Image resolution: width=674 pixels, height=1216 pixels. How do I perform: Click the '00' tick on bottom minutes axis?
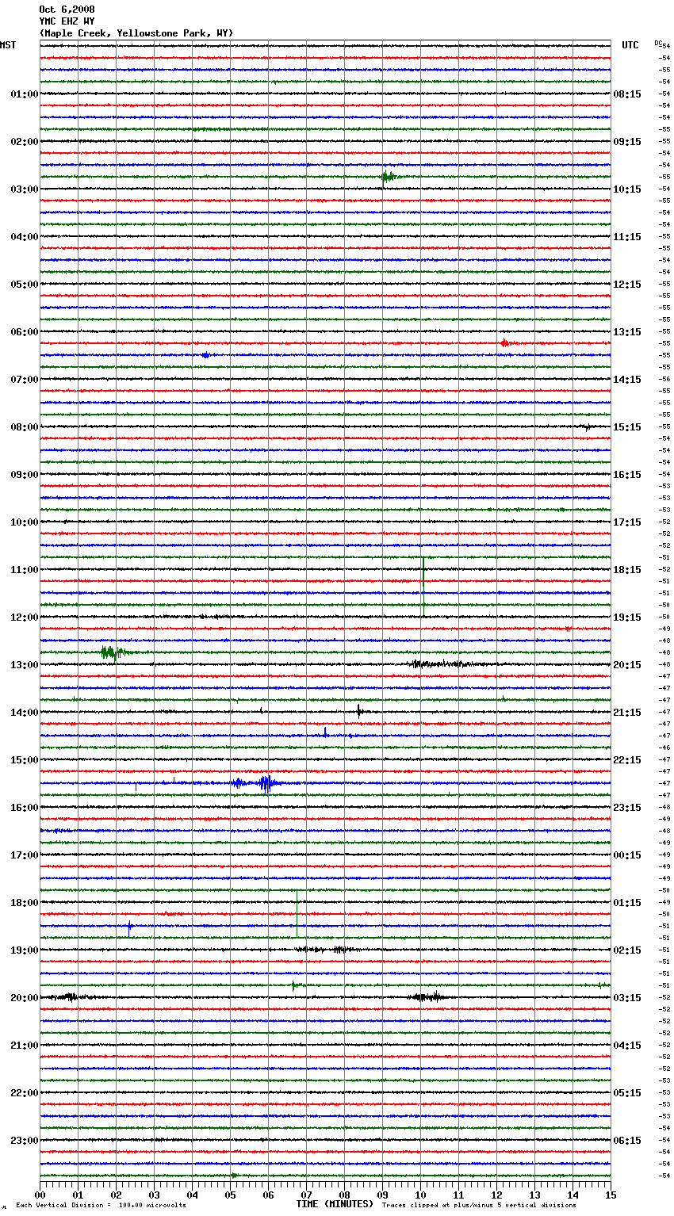click(x=40, y=1194)
